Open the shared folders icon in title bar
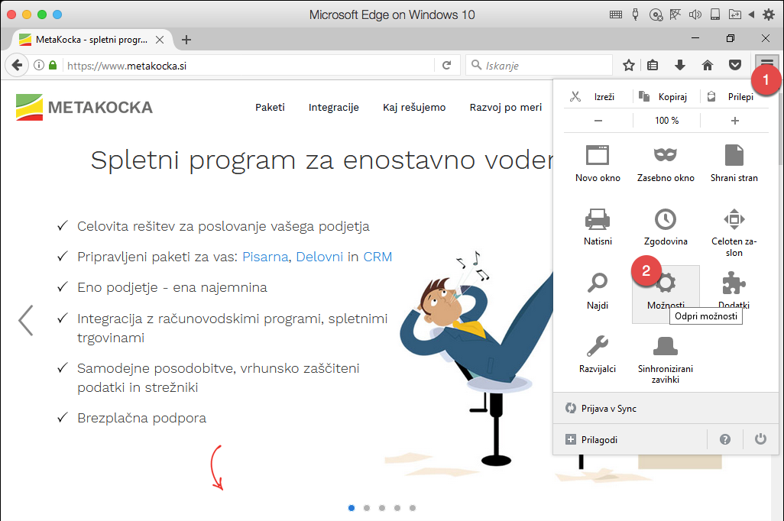 point(734,15)
